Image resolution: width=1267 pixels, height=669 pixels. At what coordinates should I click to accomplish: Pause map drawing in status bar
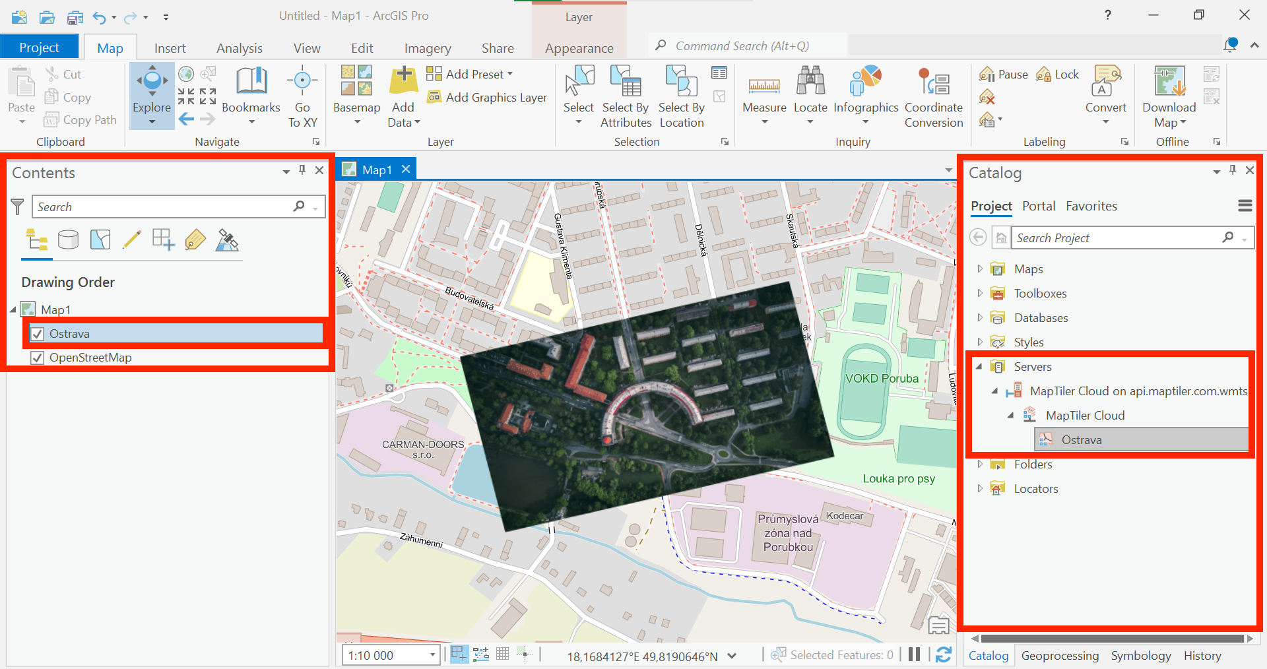point(914,654)
